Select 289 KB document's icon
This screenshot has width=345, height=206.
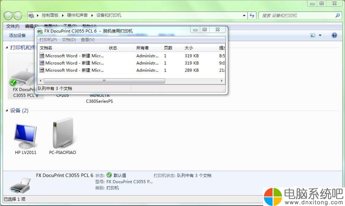coord(42,70)
